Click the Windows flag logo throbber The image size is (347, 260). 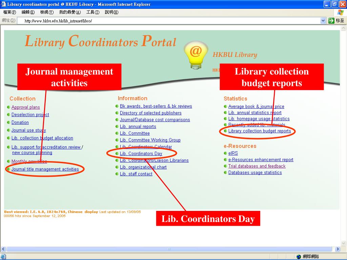click(340, 13)
